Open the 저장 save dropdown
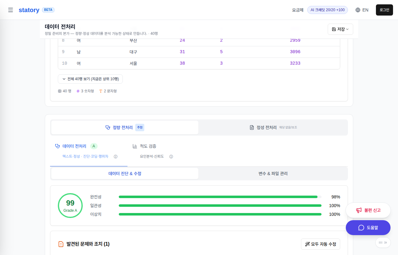Image resolution: width=398 pixels, height=255 pixels. coord(340,29)
